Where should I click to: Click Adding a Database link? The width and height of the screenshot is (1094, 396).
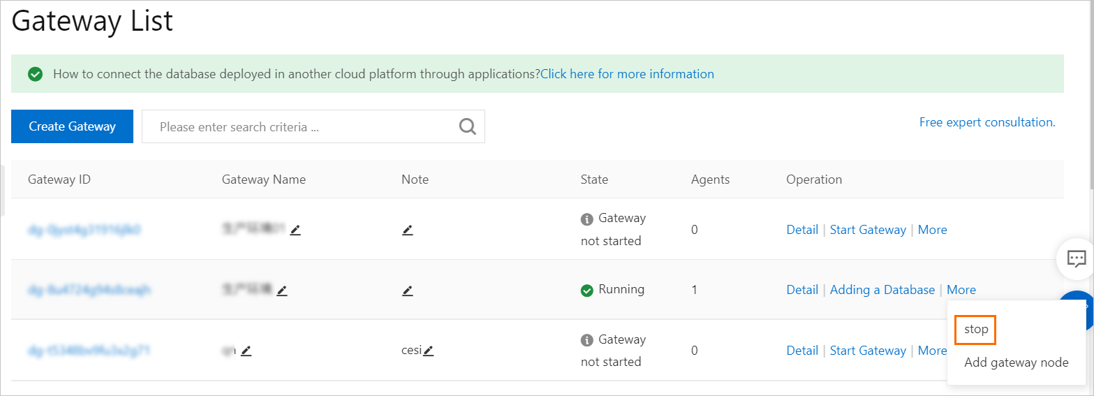[x=882, y=290]
